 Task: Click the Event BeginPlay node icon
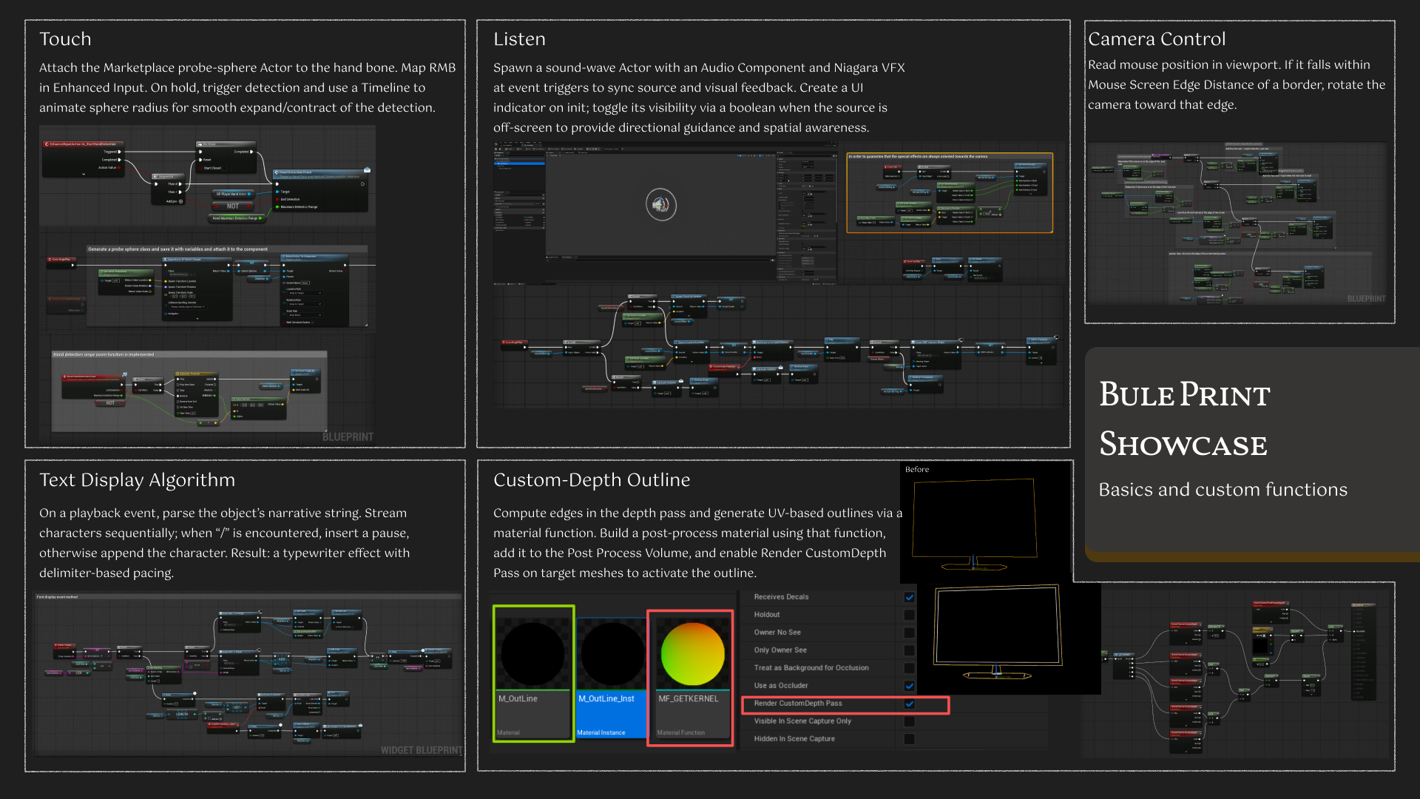tap(50, 260)
